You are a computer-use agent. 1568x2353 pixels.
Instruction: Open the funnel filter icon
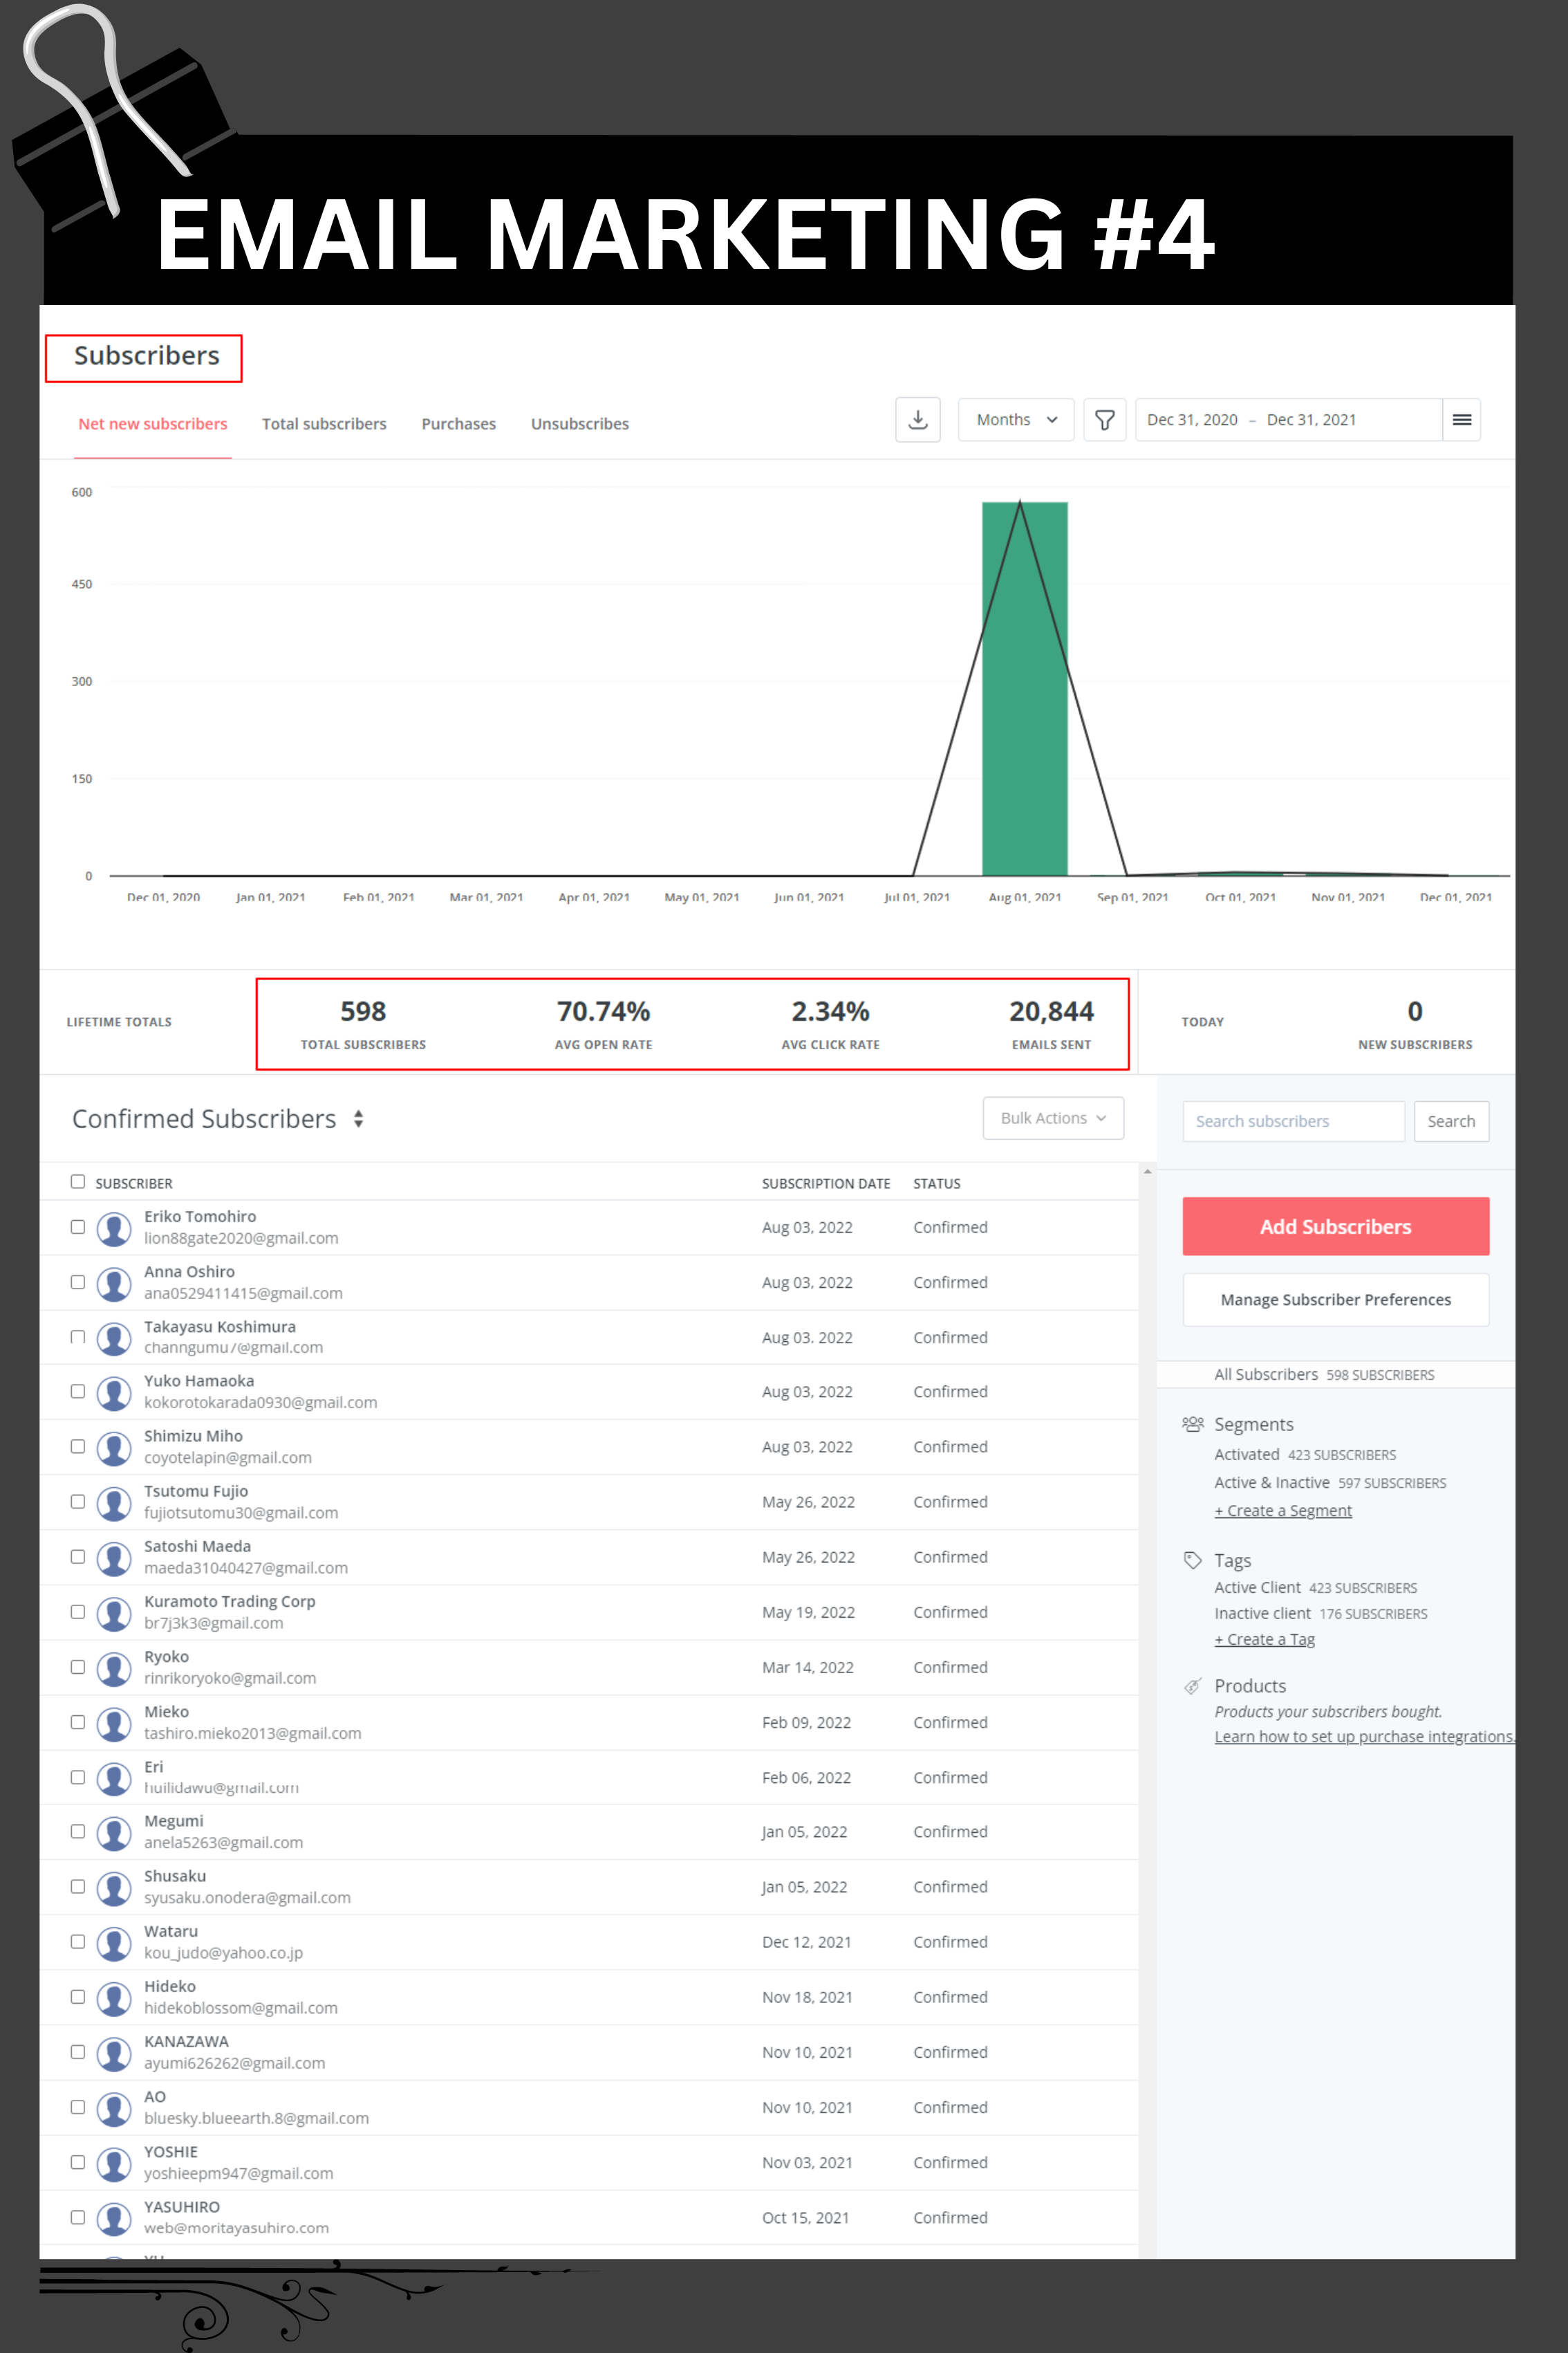click(x=1104, y=421)
